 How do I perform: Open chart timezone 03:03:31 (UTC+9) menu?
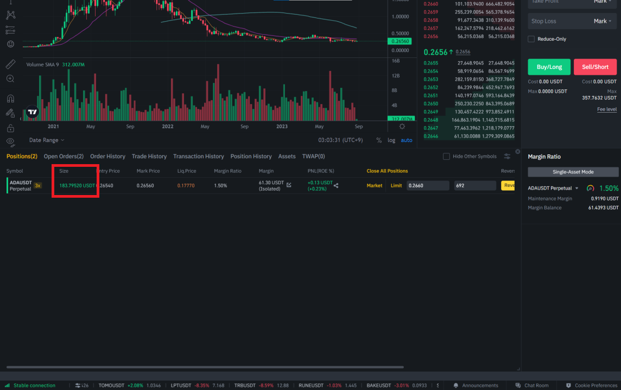(340, 140)
